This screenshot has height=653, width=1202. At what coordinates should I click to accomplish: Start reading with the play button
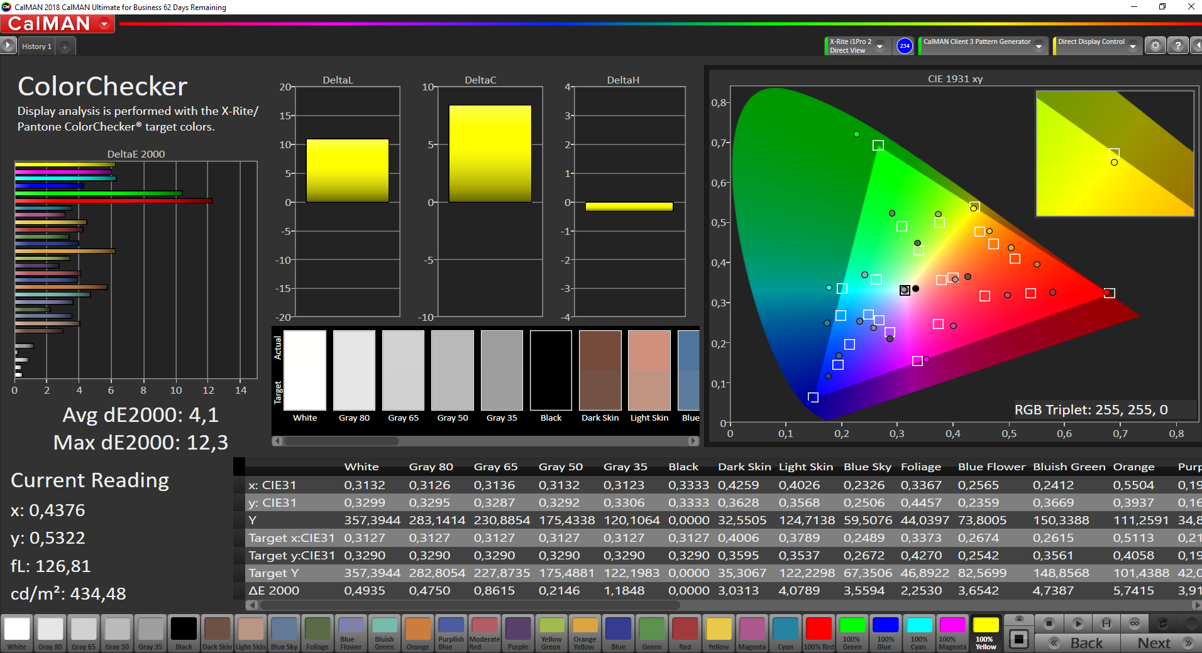point(1078,623)
